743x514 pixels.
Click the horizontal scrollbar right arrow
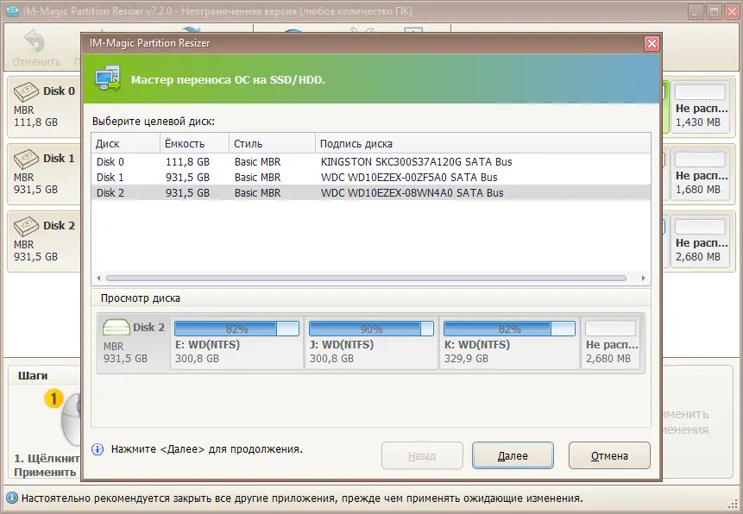pyautogui.click(x=643, y=278)
